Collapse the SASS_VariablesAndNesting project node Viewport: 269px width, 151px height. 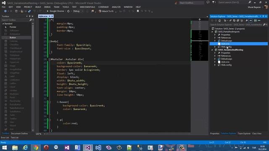(x=212, y=50)
